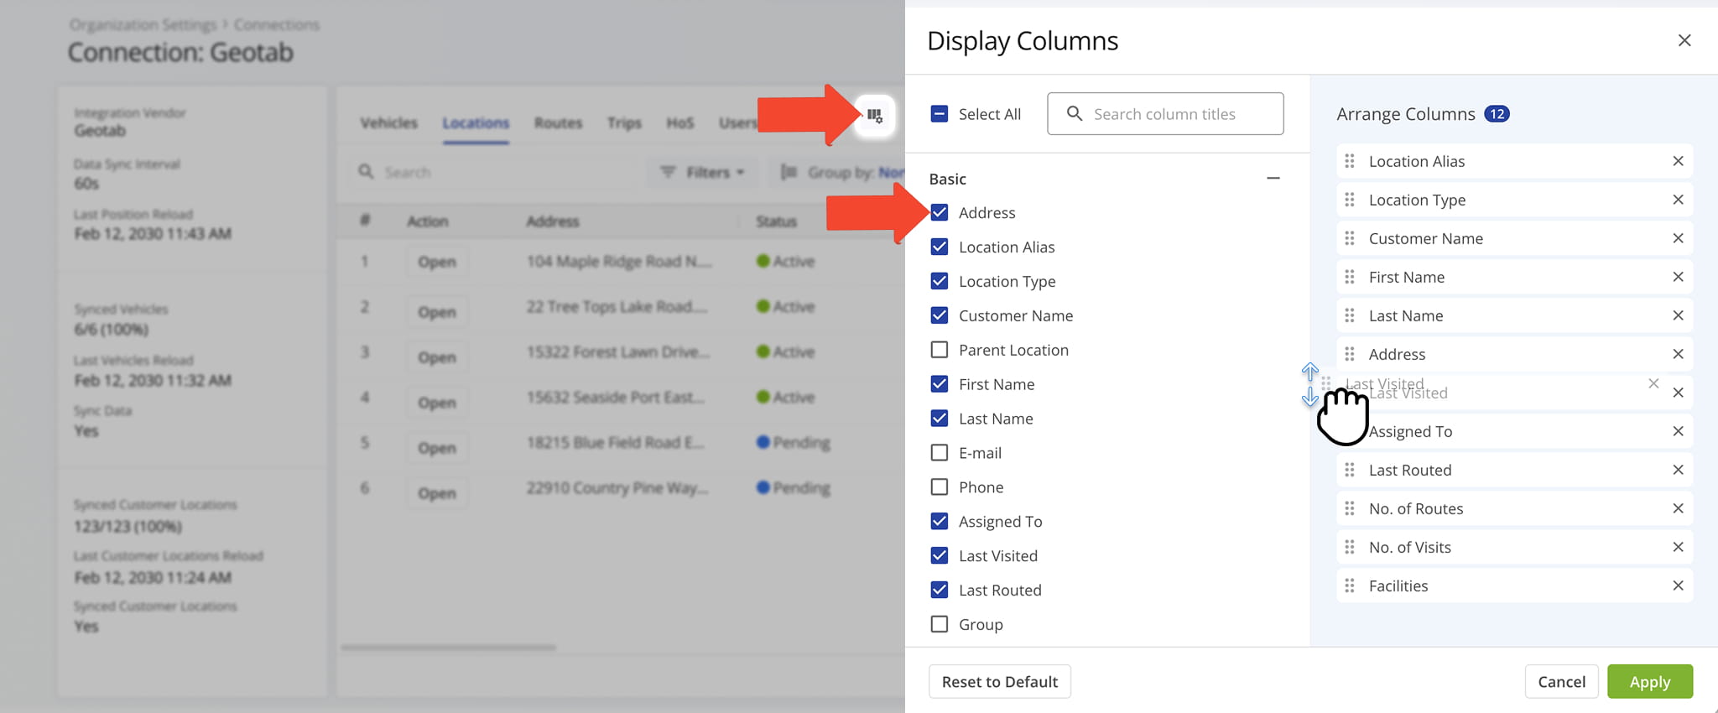Check the E-mail column checkbox
The height and width of the screenshot is (713, 1718).
click(x=940, y=453)
